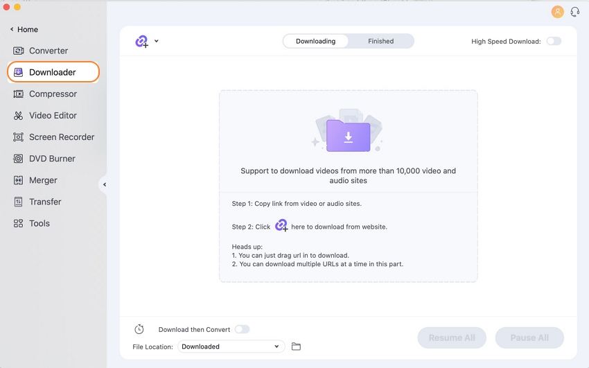Open the File Location dropdown

click(x=231, y=347)
